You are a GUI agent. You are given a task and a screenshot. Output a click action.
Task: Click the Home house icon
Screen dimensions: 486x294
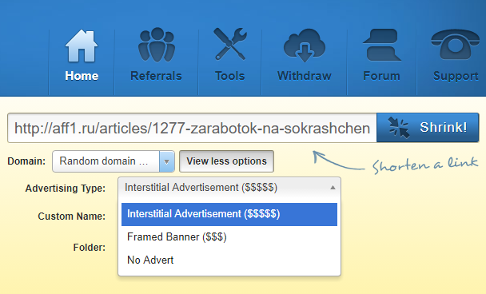tap(82, 46)
